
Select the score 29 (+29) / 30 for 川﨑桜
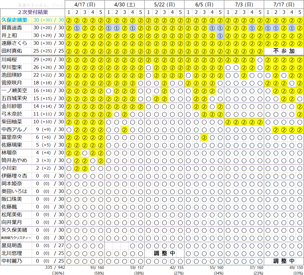(49, 60)
